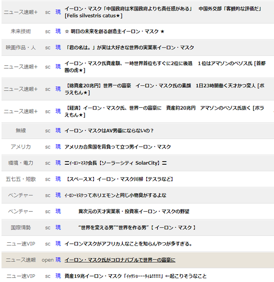Open thread 【スペースX】イーロン・マスク川柳
The width and height of the screenshot is (274, 282).
pyautogui.click(x=119, y=179)
